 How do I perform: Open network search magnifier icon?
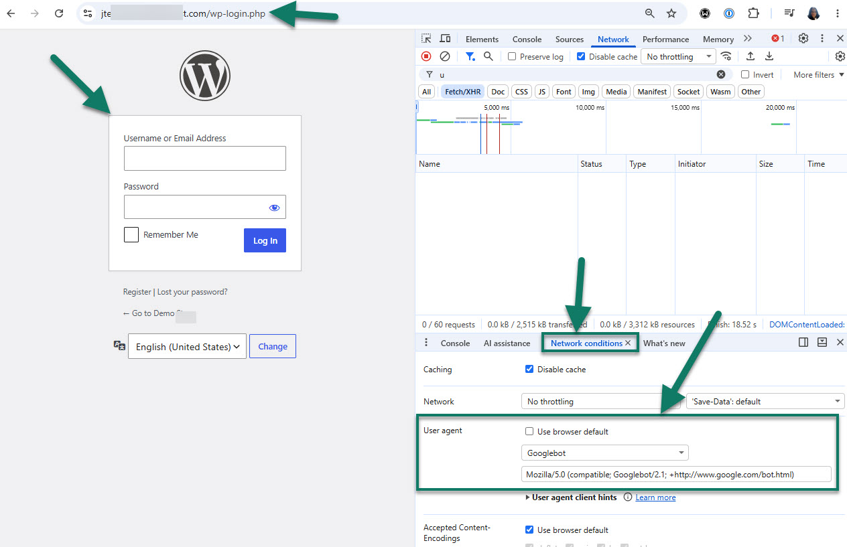488,56
